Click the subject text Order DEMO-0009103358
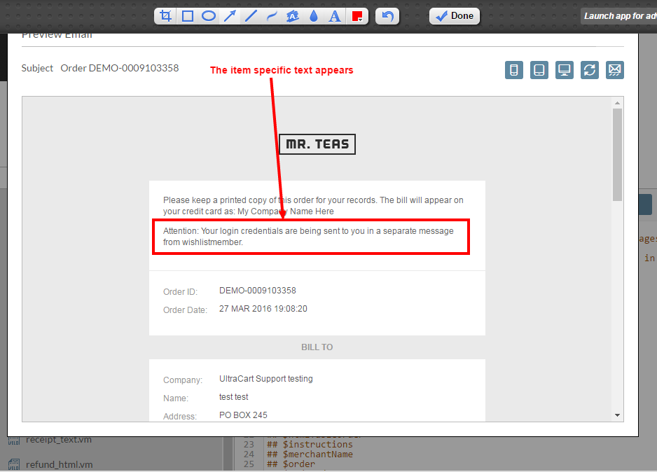This screenshot has width=657, height=472. tap(119, 68)
